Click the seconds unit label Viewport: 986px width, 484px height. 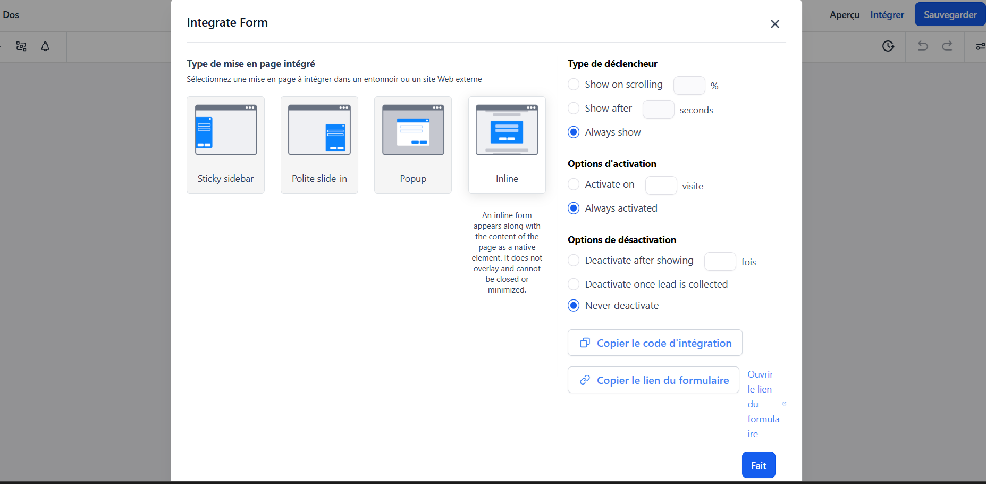click(696, 110)
